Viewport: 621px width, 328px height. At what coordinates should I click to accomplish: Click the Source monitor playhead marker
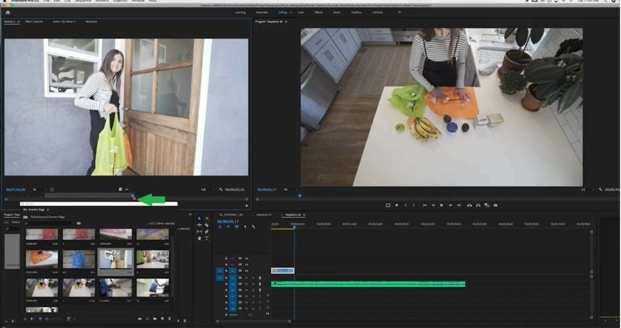click(133, 195)
